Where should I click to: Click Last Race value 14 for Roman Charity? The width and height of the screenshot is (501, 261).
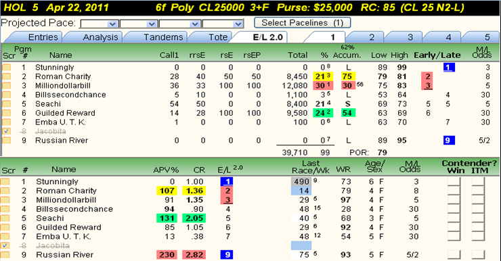pos(302,191)
